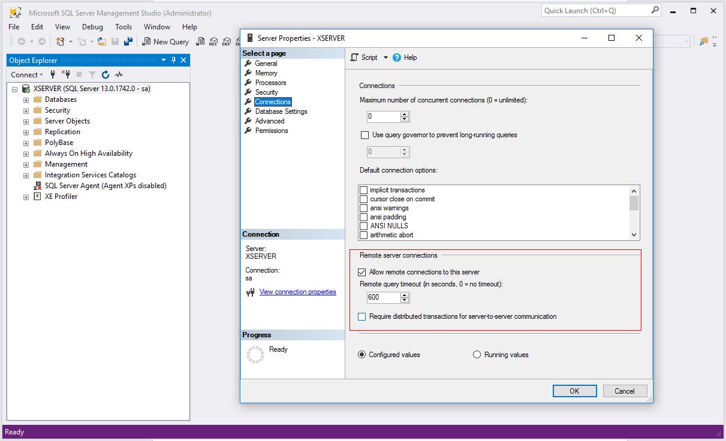Viewport: 726px width, 441px height.
Task: Open the Edit menu
Action: pyautogui.click(x=37, y=27)
